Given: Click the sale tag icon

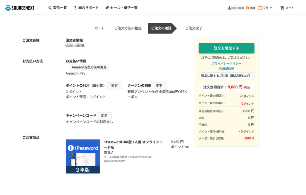Looking at the screenshot, I should click(107, 8).
